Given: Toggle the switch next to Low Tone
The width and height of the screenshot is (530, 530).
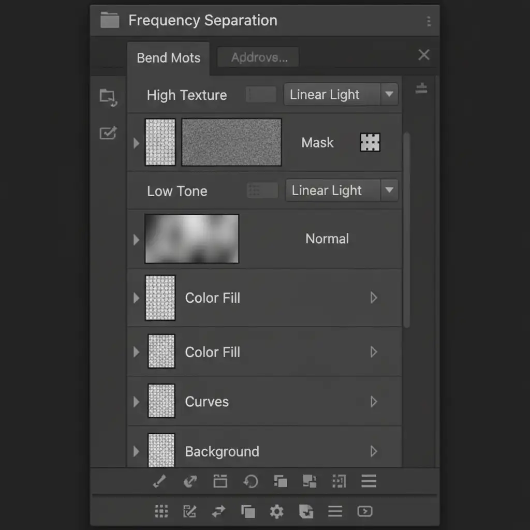Looking at the screenshot, I should tap(262, 190).
